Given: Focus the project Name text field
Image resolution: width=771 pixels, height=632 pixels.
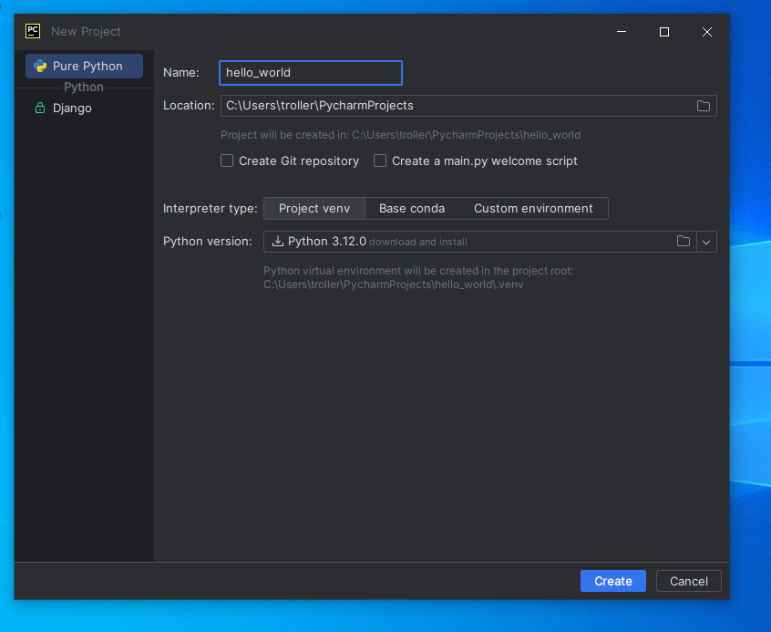Looking at the screenshot, I should (310, 73).
